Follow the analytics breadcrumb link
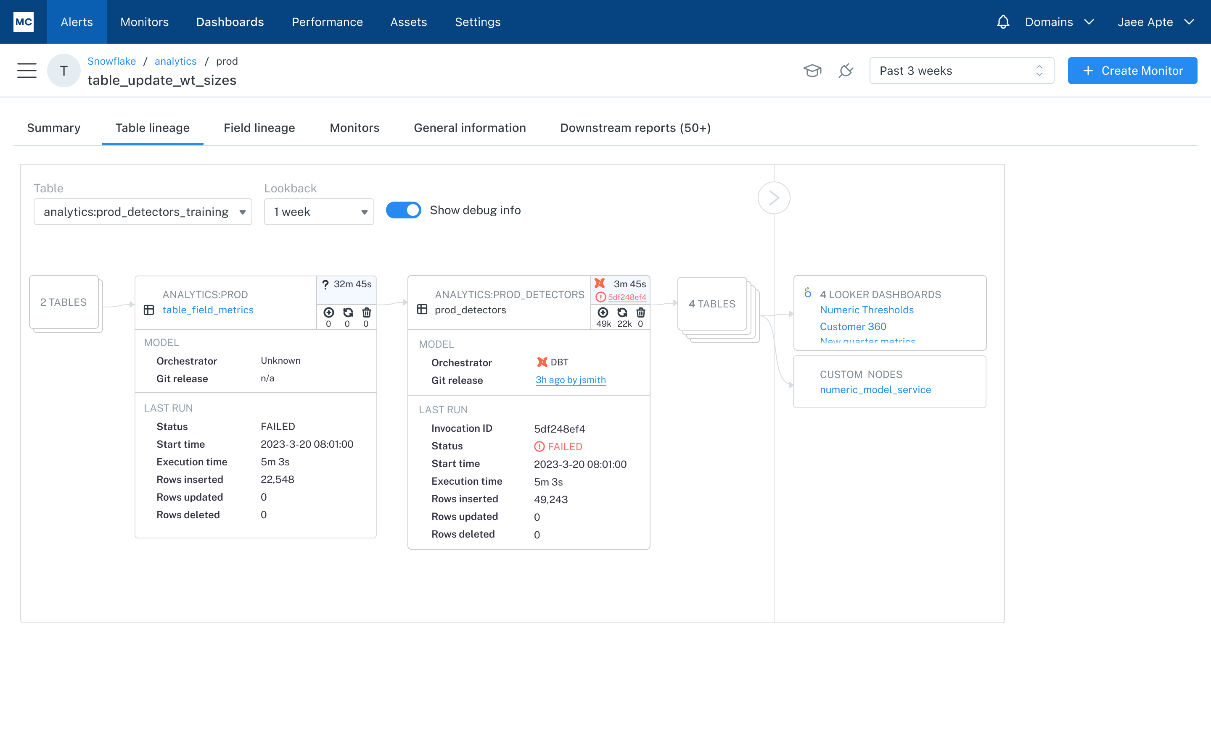1211x756 pixels. (176, 61)
